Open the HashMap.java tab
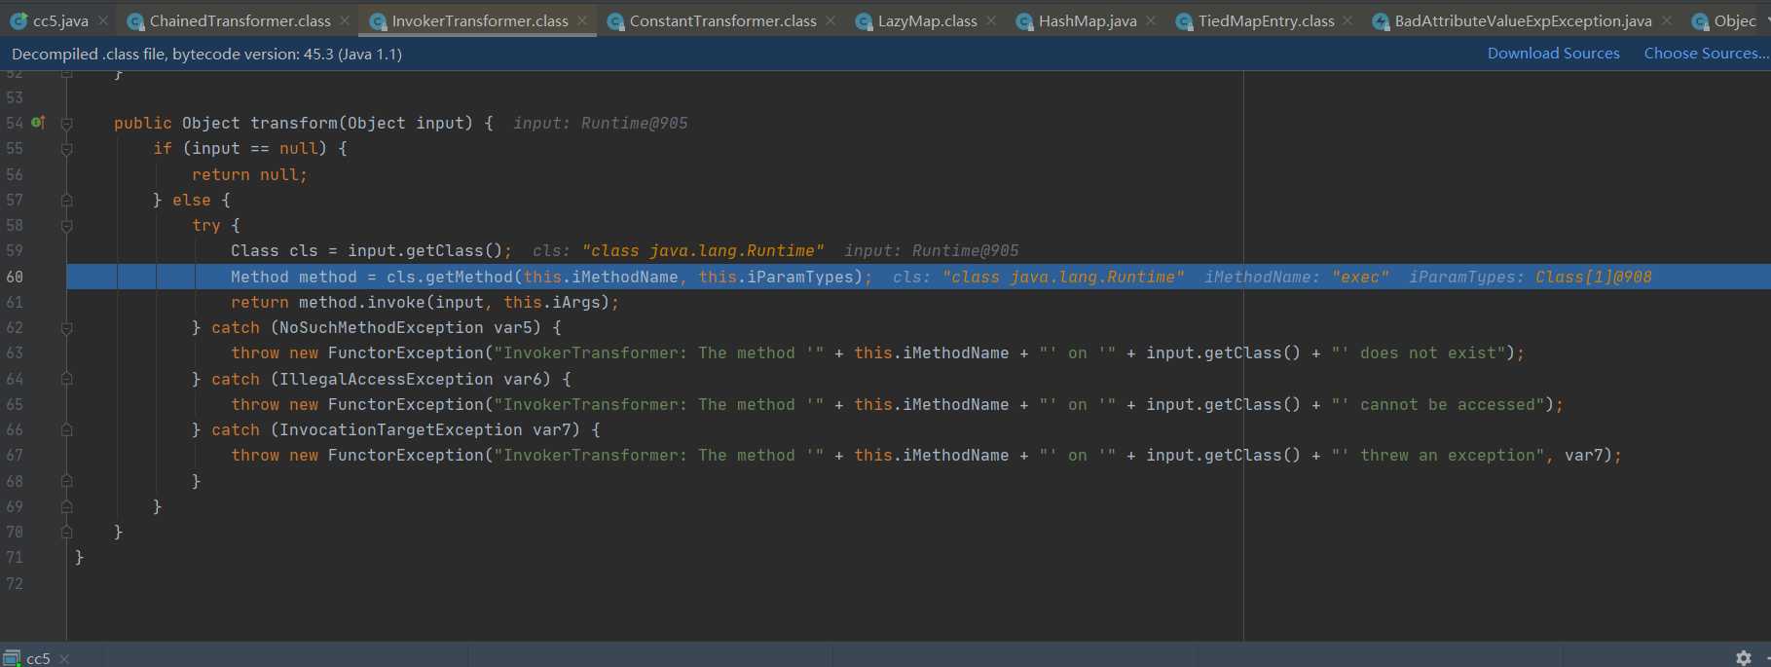 (1088, 20)
